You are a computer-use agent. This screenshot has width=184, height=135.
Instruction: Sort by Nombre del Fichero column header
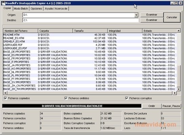21,31
